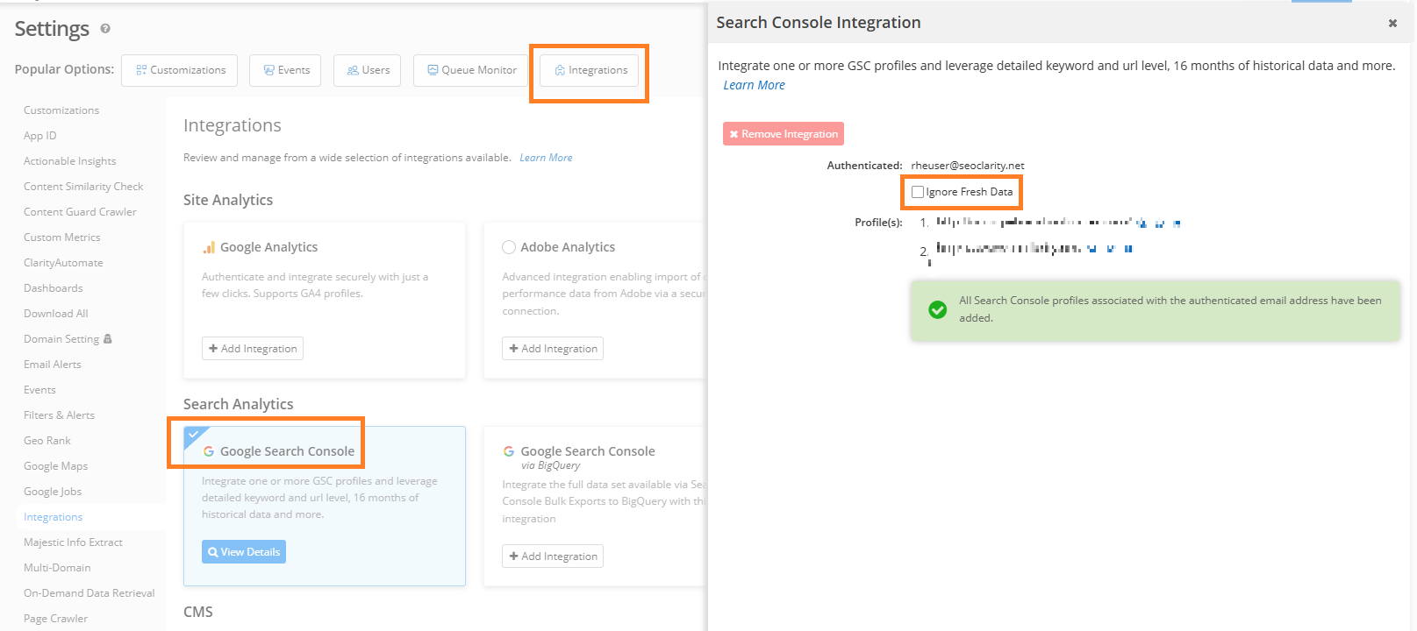Click the Google logo on the BigQuery card
This screenshot has width=1417, height=631.
click(x=509, y=451)
